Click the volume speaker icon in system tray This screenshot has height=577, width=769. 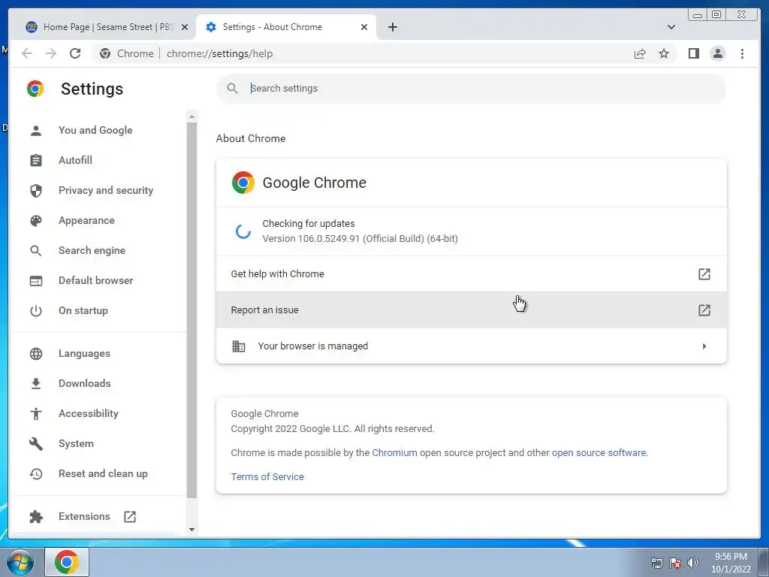click(x=693, y=563)
